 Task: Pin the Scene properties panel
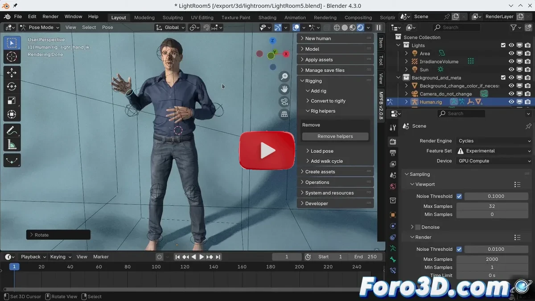[x=528, y=126]
